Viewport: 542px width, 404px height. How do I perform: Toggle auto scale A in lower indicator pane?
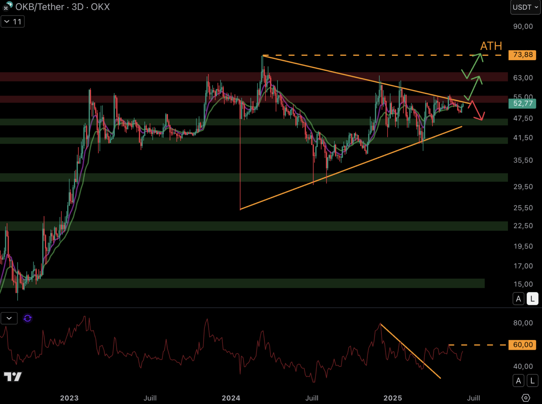518,381
